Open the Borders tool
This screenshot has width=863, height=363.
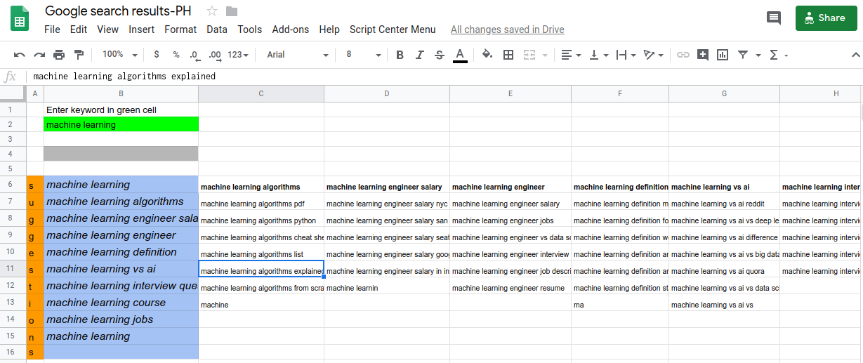(508, 55)
